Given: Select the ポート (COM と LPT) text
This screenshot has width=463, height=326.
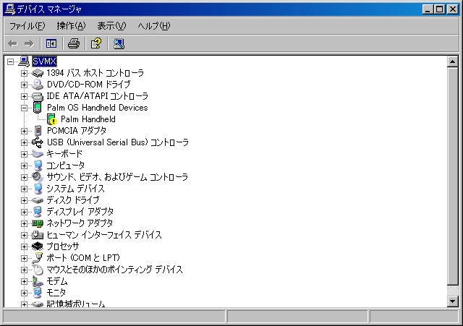Looking at the screenshot, I should (83, 258).
